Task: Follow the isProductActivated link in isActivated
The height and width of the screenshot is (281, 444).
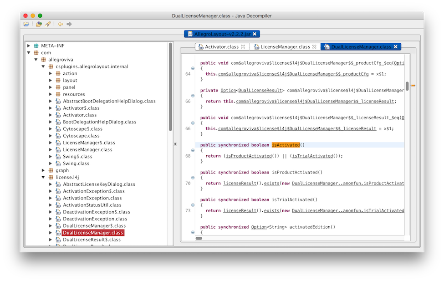Action: [x=249, y=156]
